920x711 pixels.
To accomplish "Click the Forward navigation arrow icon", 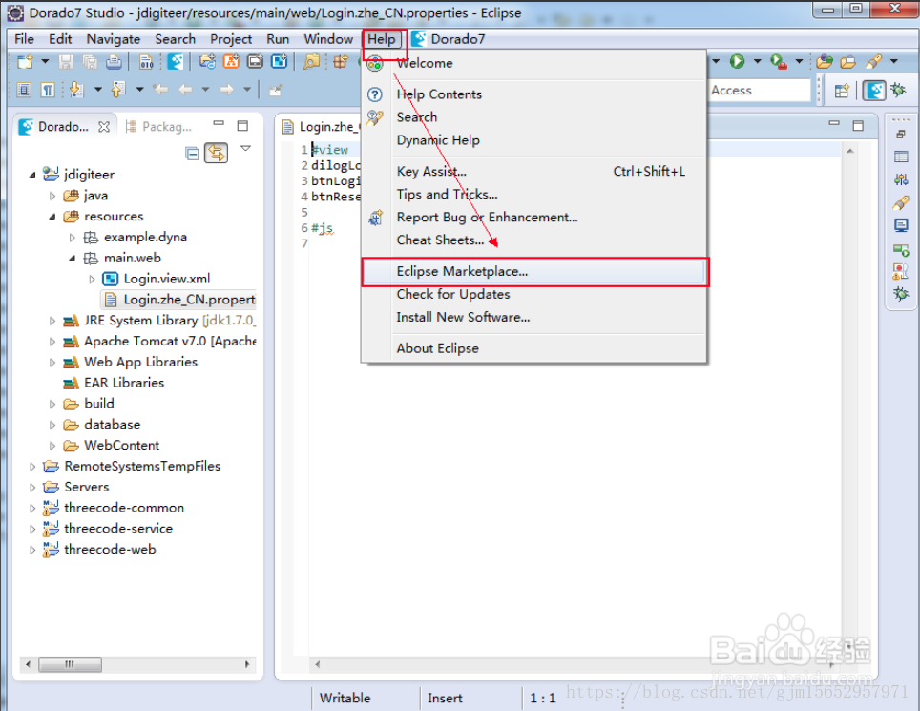I will [x=226, y=89].
